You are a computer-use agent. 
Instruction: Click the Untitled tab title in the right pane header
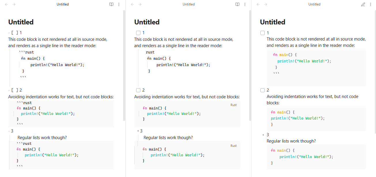click(314, 4)
